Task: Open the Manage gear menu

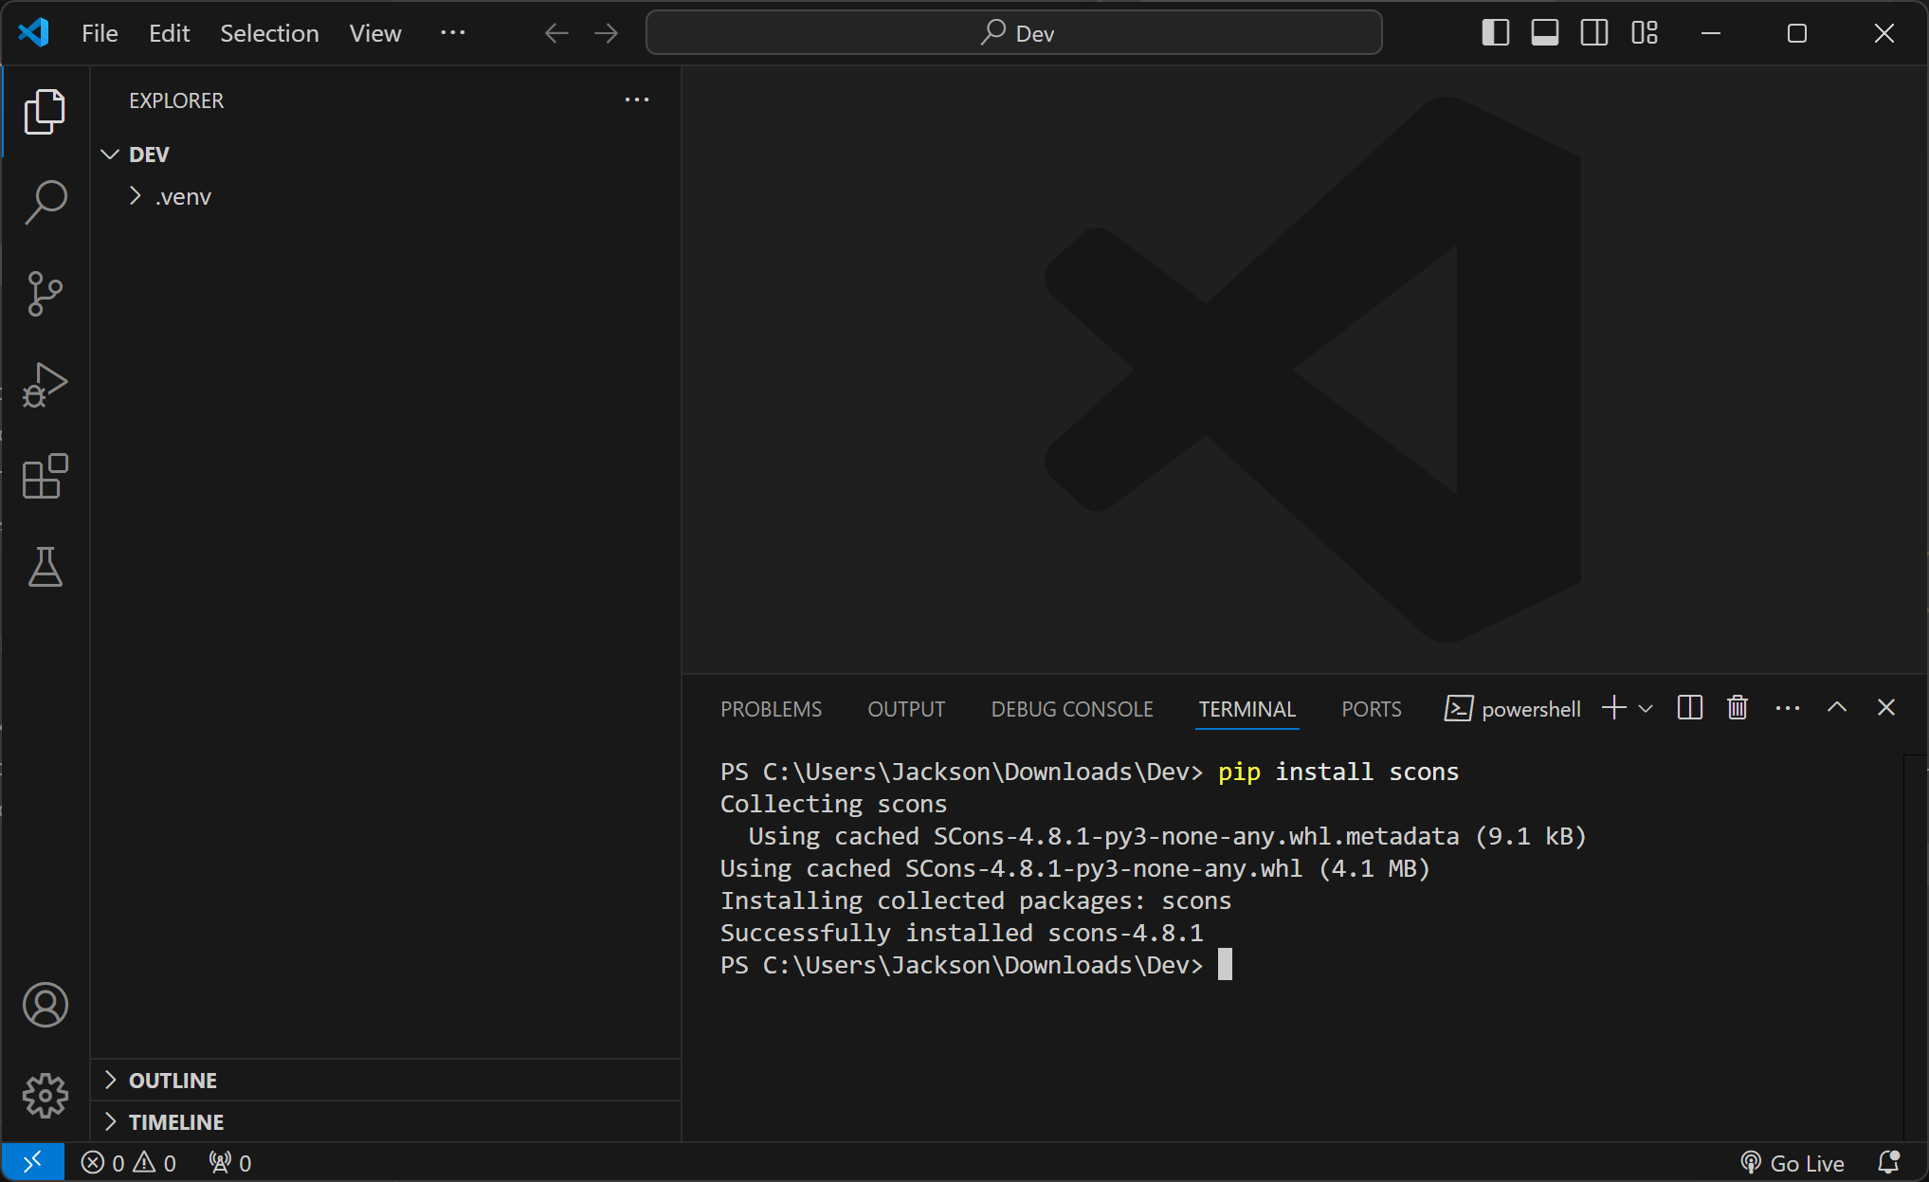Action: point(45,1096)
